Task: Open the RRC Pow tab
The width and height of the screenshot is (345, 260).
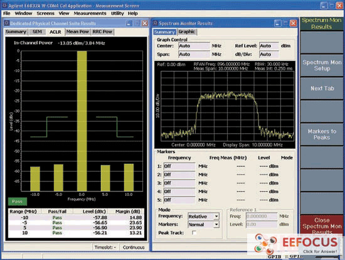Action: [102, 32]
